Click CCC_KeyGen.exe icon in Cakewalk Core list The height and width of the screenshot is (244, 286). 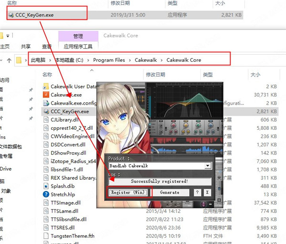click(46, 111)
